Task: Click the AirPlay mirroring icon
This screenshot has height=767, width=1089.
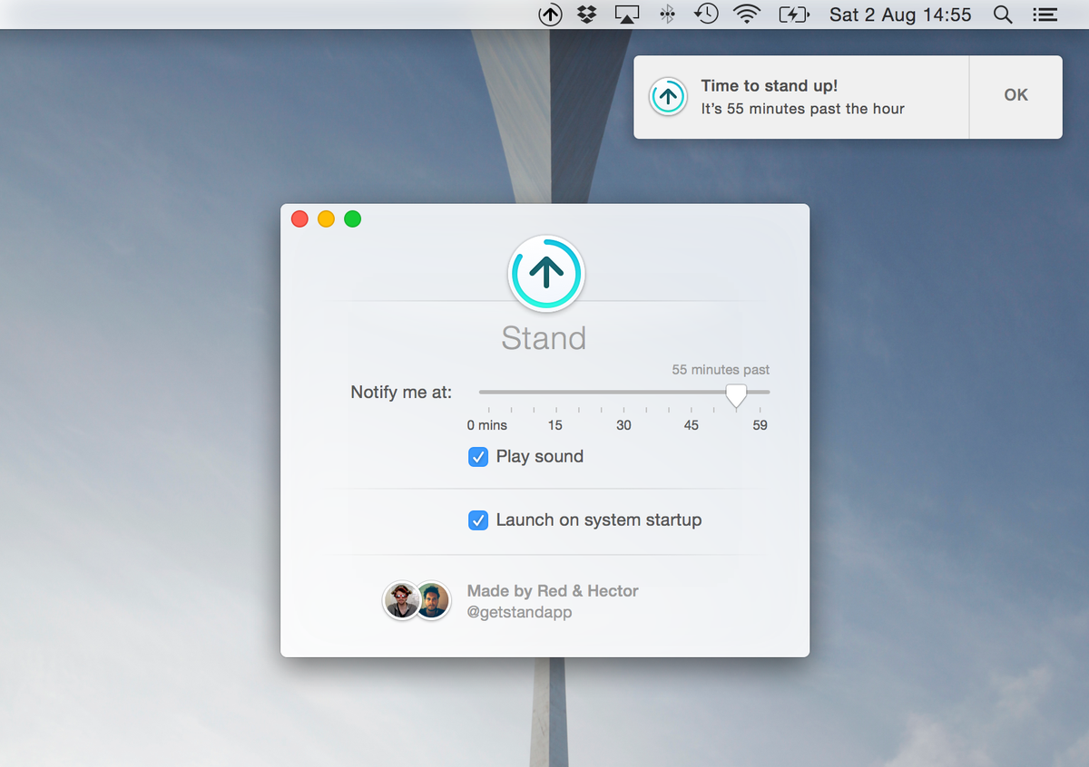Action: [626, 15]
